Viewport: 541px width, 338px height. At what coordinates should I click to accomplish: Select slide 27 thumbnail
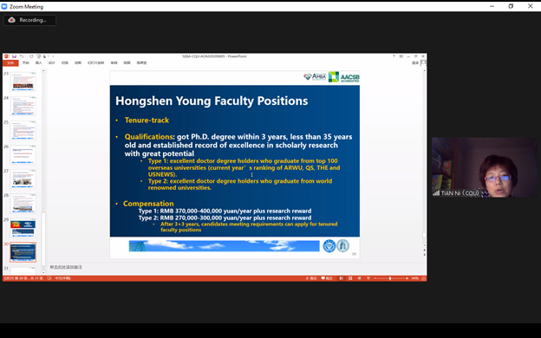[23, 179]
